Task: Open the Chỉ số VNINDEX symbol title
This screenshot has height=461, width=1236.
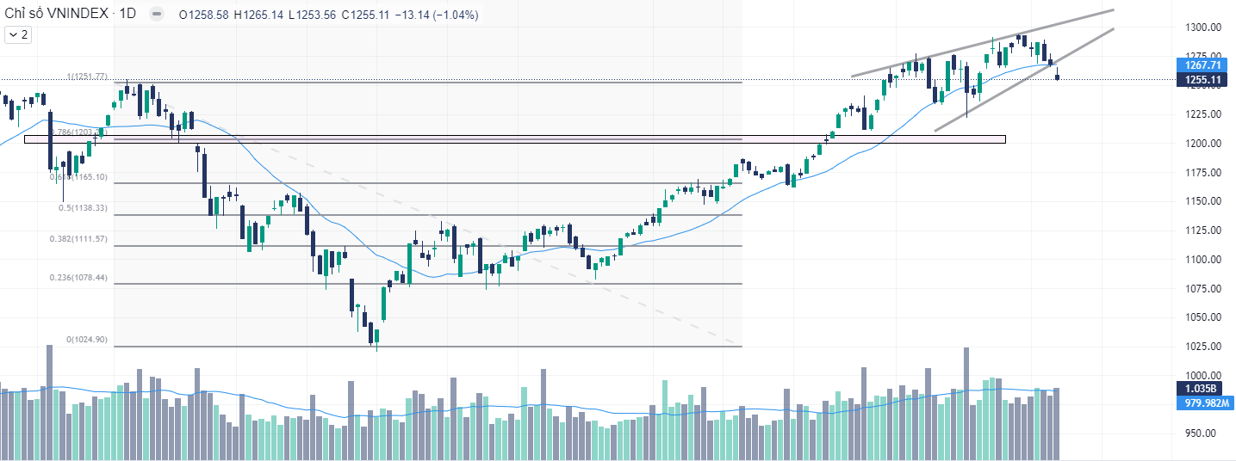Action: pyautogui.click(x=56, y=15)
